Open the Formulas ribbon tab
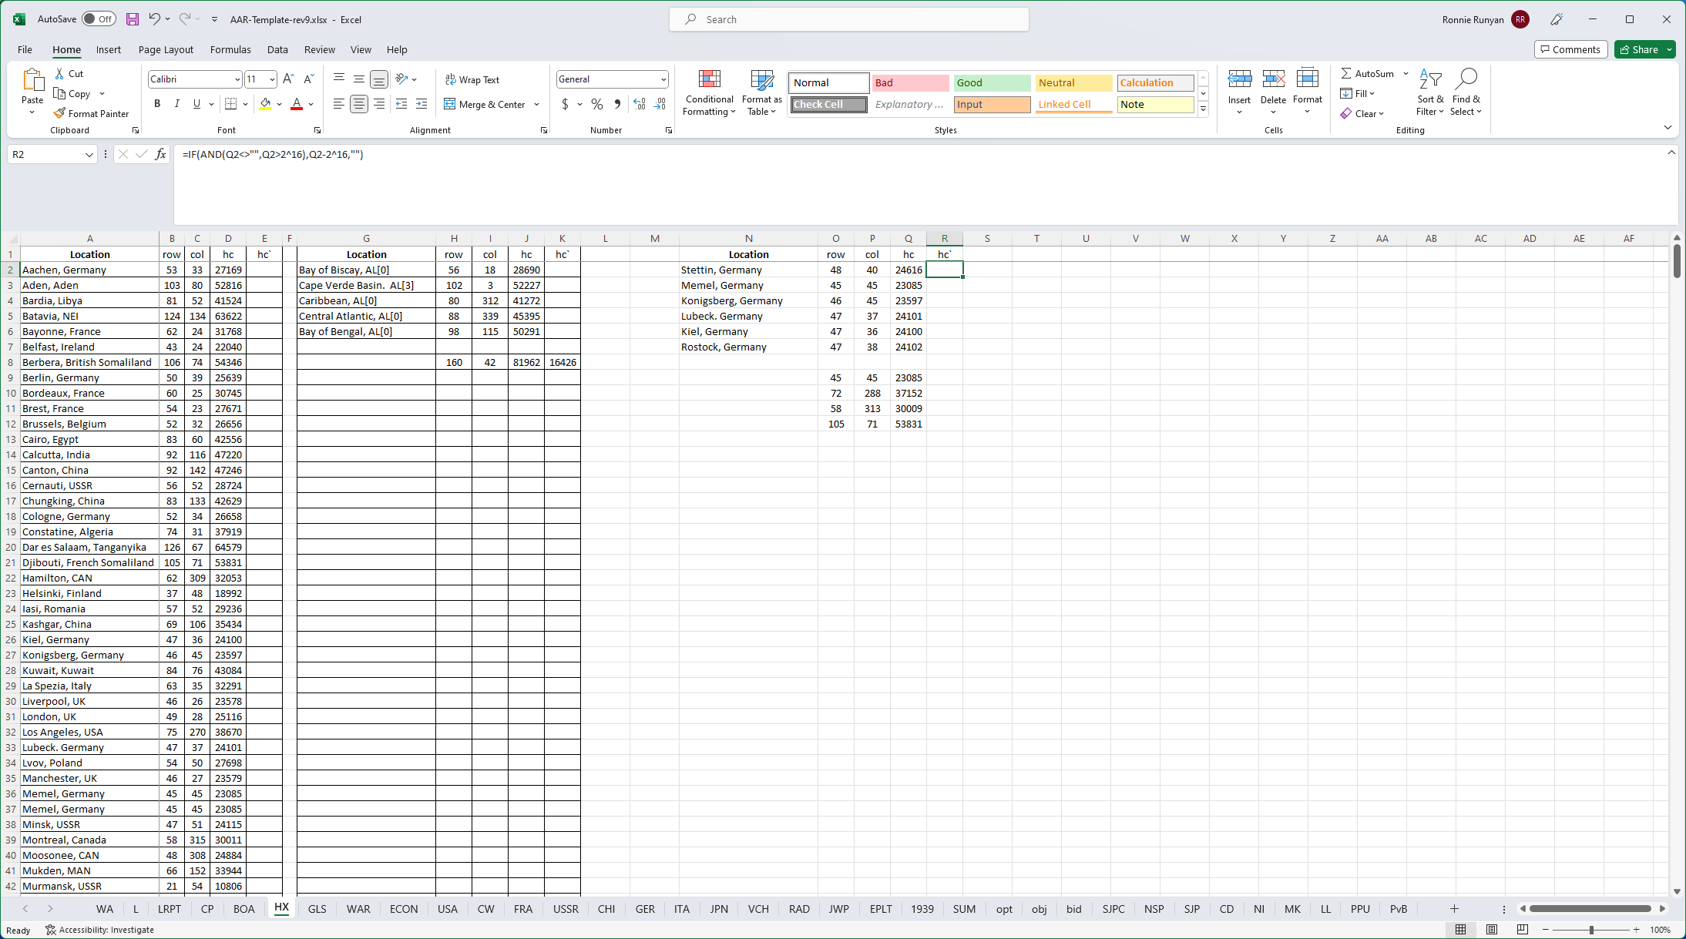 coord(230,49)
